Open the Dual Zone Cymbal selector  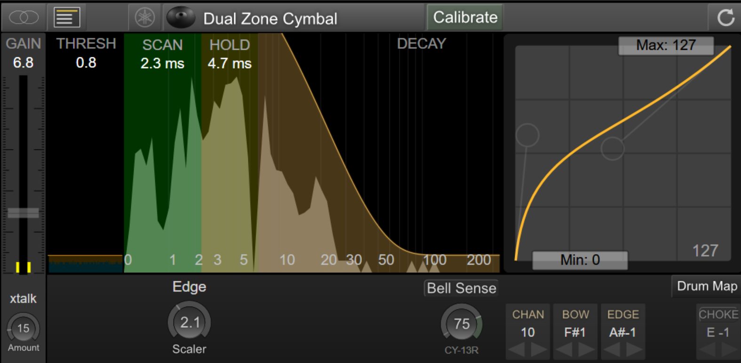pyautogui.click(x=270, y=19)
